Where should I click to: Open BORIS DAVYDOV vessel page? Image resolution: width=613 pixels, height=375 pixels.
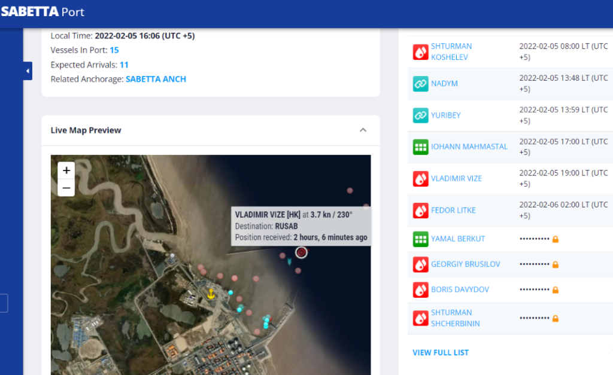coord(460,290)
